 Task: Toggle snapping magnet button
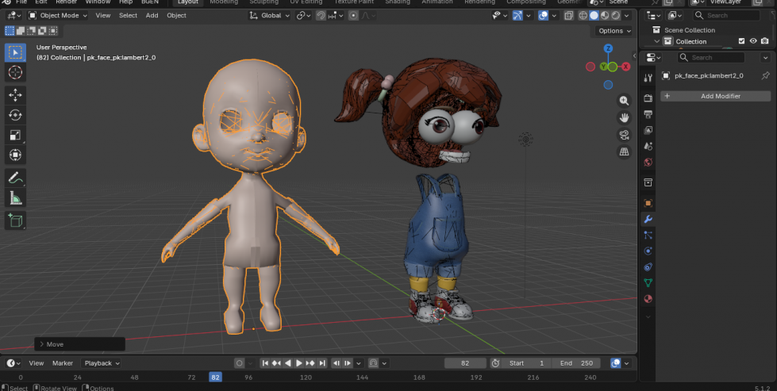tap(321, 15)
